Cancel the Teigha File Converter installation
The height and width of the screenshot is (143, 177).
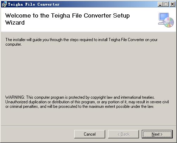coord(90,134)
